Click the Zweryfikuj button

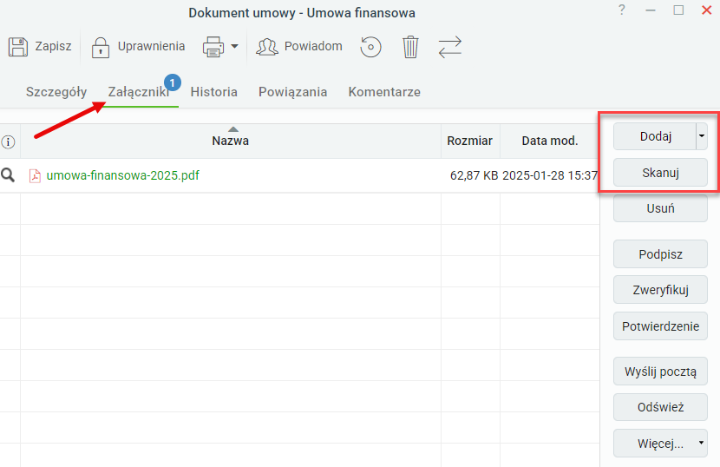[660, 290]
